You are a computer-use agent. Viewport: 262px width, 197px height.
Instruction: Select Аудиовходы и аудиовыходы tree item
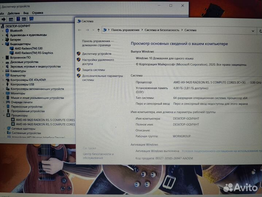pos(28,35)
